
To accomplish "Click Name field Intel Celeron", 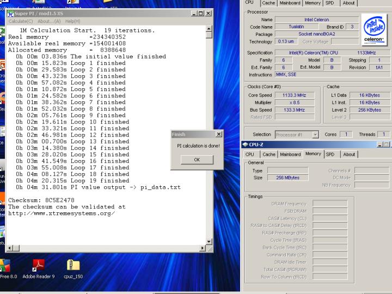I will coord(317,20).
